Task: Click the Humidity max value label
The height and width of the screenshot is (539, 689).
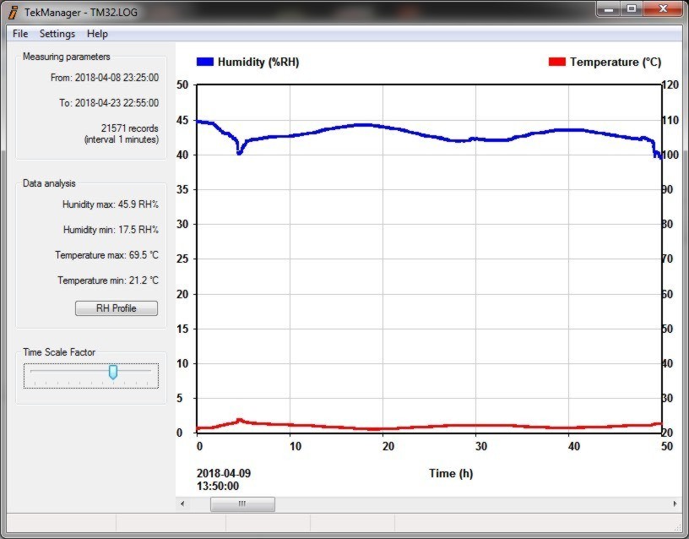Action: pyautogui.click(x=110, y=204)
